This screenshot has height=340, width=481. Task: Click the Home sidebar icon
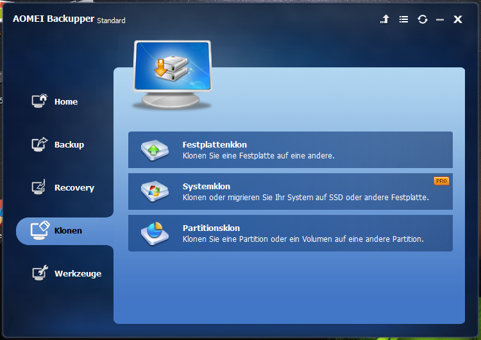point(40,101)
